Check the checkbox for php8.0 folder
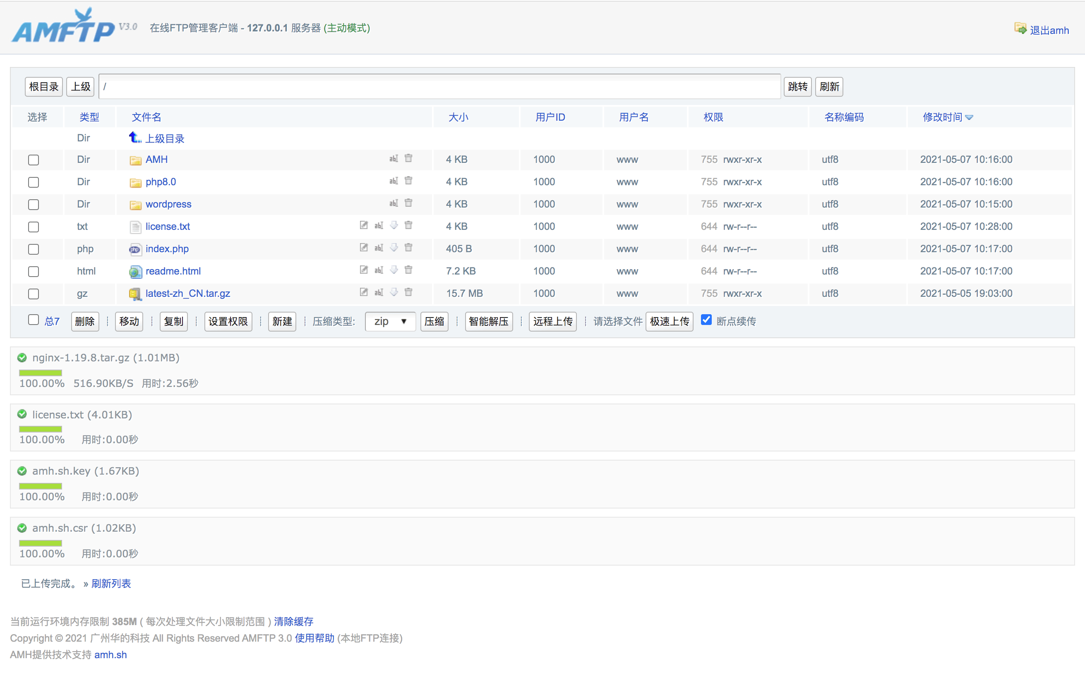 pos(34,182)
